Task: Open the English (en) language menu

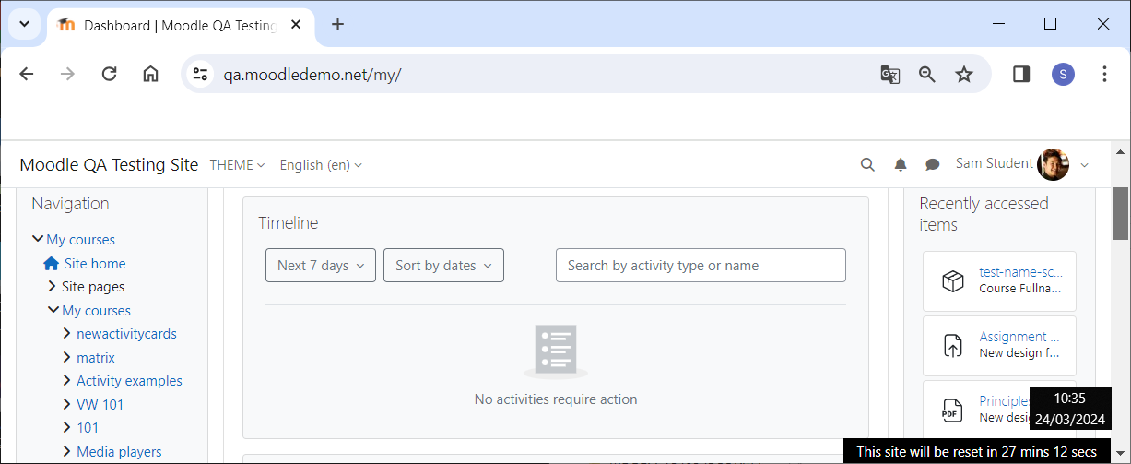Action: pos(321,165)
